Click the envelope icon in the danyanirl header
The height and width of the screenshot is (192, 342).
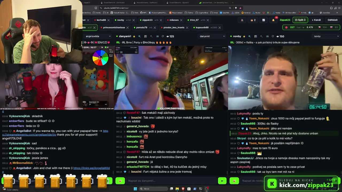pos(157,36)
